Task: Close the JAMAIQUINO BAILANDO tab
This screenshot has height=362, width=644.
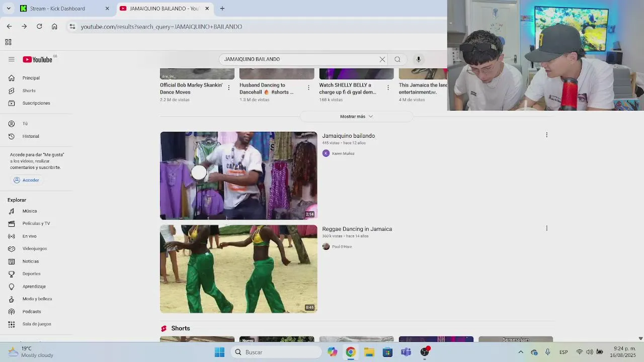Action: click(208, 9)
